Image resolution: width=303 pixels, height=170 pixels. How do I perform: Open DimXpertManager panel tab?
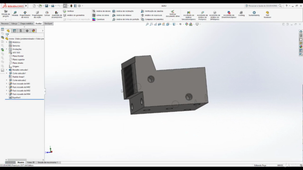27,31
